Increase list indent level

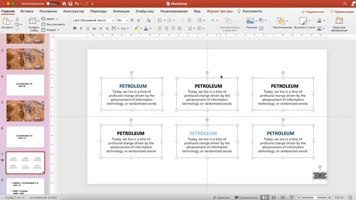click(x=189, y=21)
